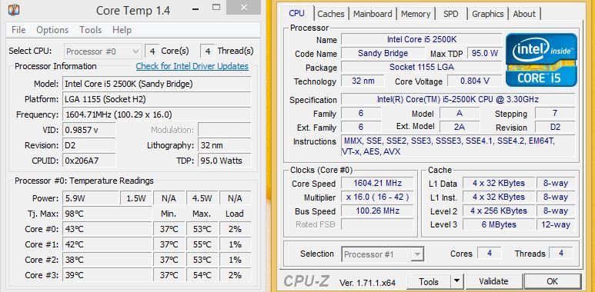
Task: Click the Core #2 temperature 38°C
Action: (x=107, y=260)
